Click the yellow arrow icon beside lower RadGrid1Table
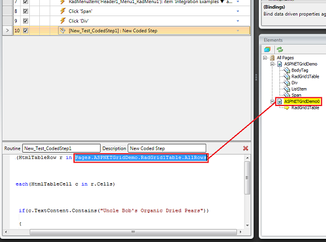 tap(287, 107)
